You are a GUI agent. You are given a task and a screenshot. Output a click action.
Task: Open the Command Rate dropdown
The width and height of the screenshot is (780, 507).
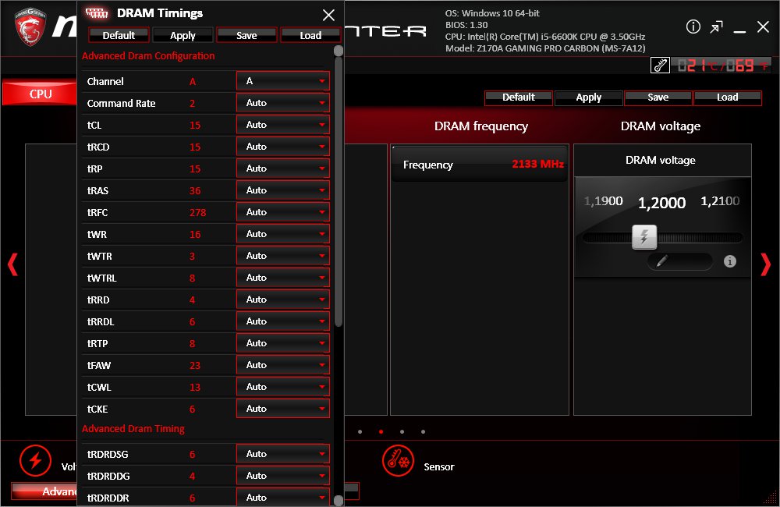(283, 102)
